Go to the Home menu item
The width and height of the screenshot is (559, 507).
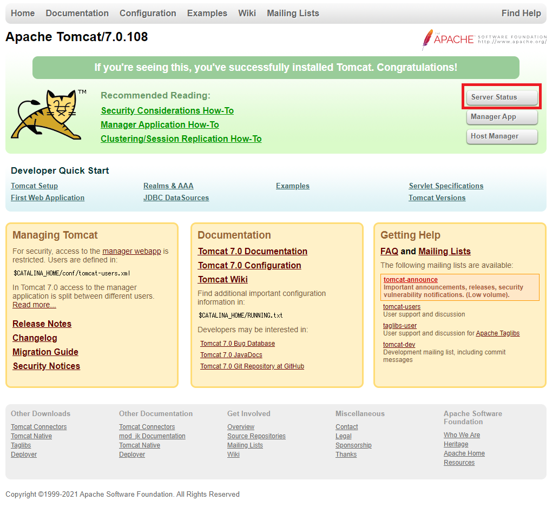coord(22,13)
